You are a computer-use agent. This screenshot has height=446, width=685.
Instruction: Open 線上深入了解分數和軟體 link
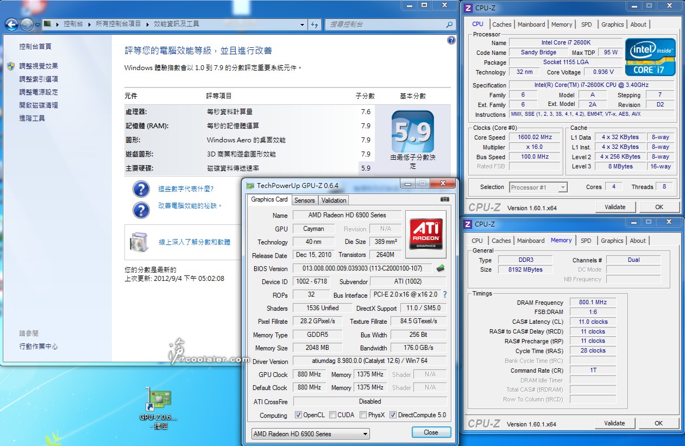click(194, 242)
